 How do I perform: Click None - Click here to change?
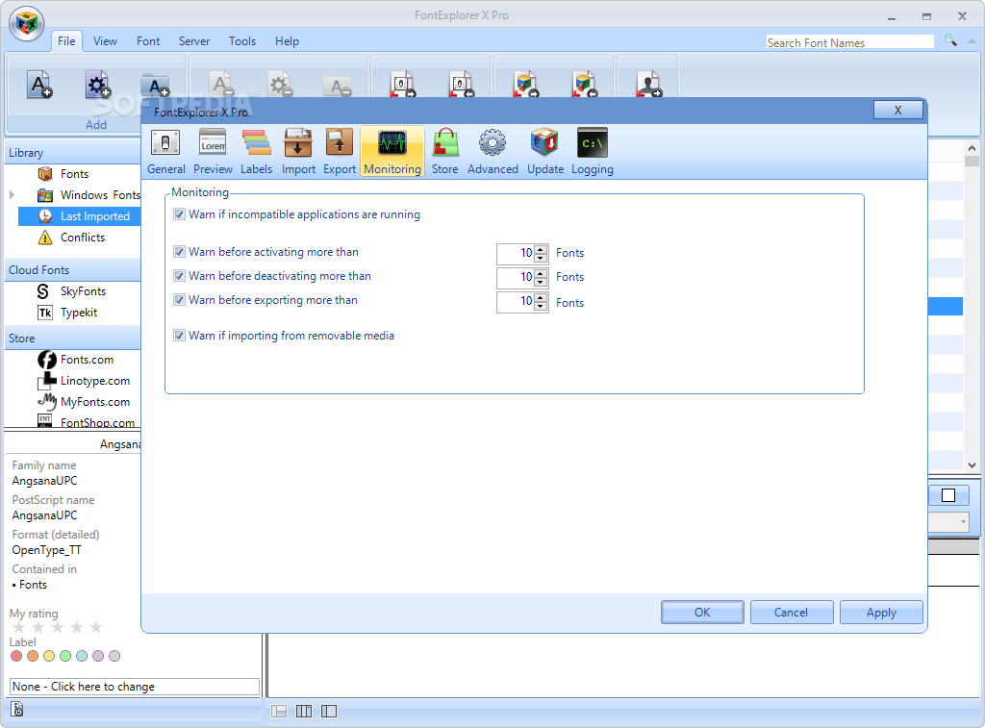(x=135, y=687)
